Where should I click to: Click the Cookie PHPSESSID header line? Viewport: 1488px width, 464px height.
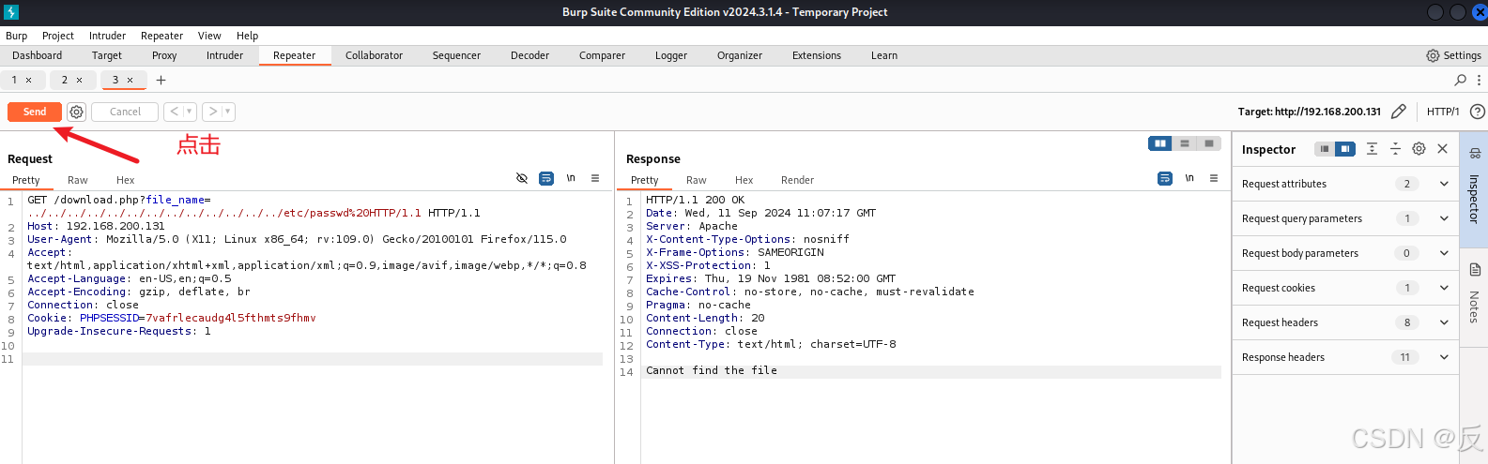pos(172,318)
